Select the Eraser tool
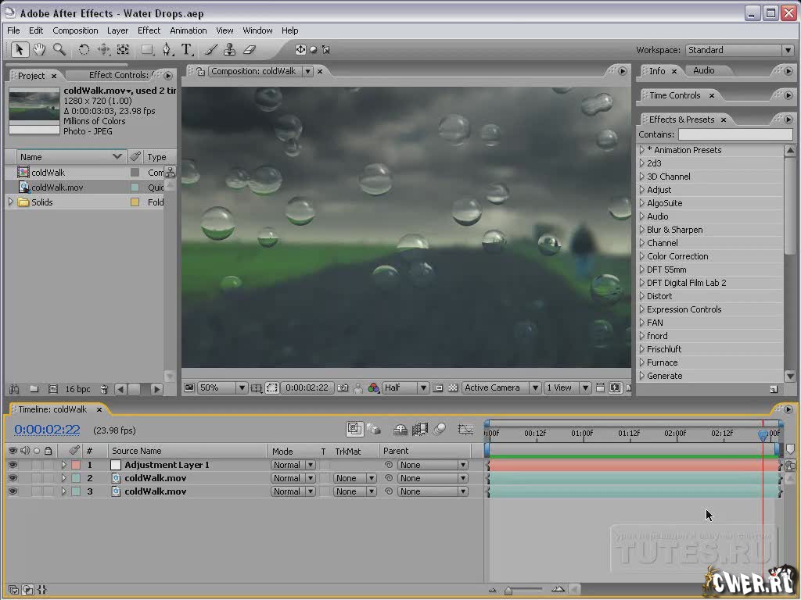801x600 pixels. (250, 50)
